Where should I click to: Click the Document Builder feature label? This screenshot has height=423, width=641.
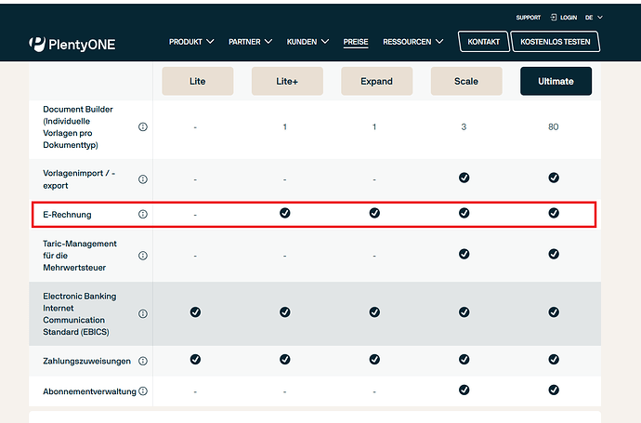click(x=78, y=126)
